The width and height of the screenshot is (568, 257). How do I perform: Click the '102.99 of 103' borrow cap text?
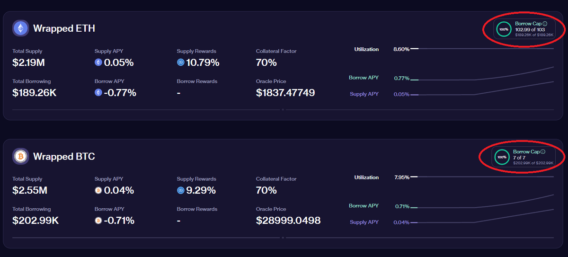point(530,29)
